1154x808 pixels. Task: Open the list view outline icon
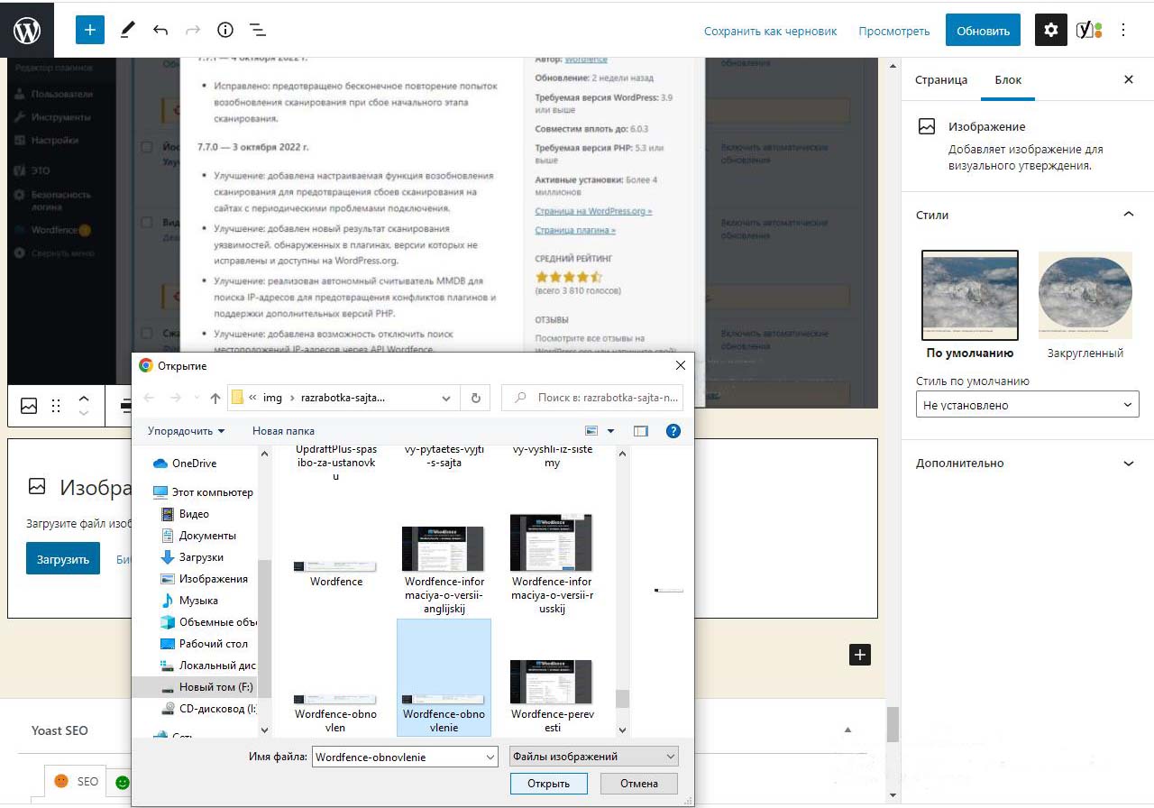(257, 30)
